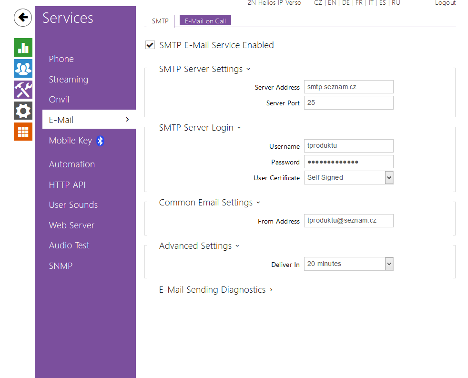Click the Logout link
The image size is (468, 378).
pyautogui.click(x=445, y=3)
